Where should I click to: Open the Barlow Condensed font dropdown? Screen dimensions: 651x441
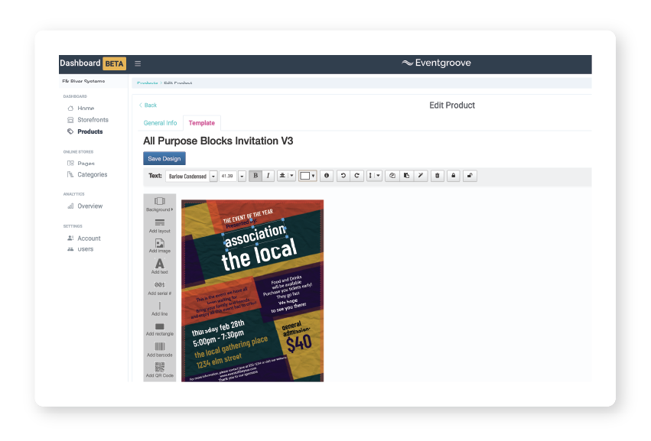pyautogui.click(x=215, y=176)
